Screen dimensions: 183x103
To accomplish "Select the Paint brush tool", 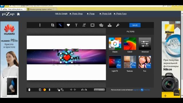I will tap(118, 25).
